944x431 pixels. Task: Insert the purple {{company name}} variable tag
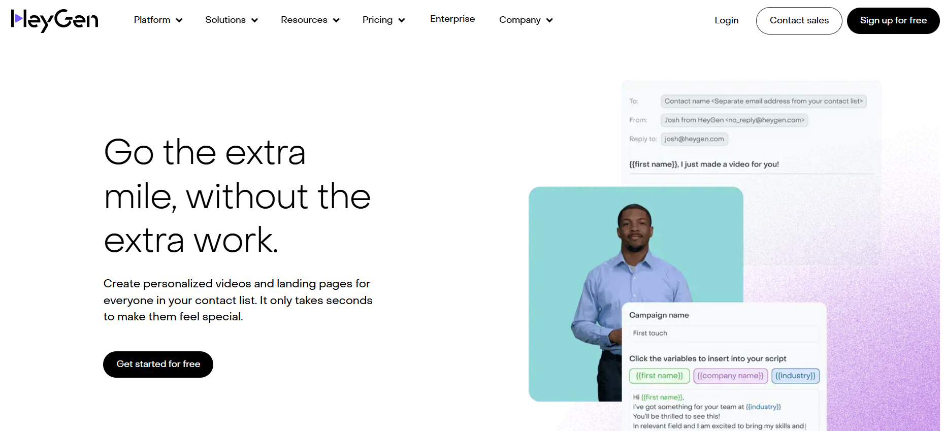pos(730,376)
